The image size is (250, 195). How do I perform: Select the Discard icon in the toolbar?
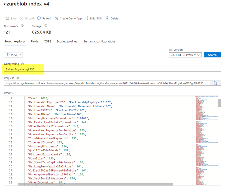(22, 18)
